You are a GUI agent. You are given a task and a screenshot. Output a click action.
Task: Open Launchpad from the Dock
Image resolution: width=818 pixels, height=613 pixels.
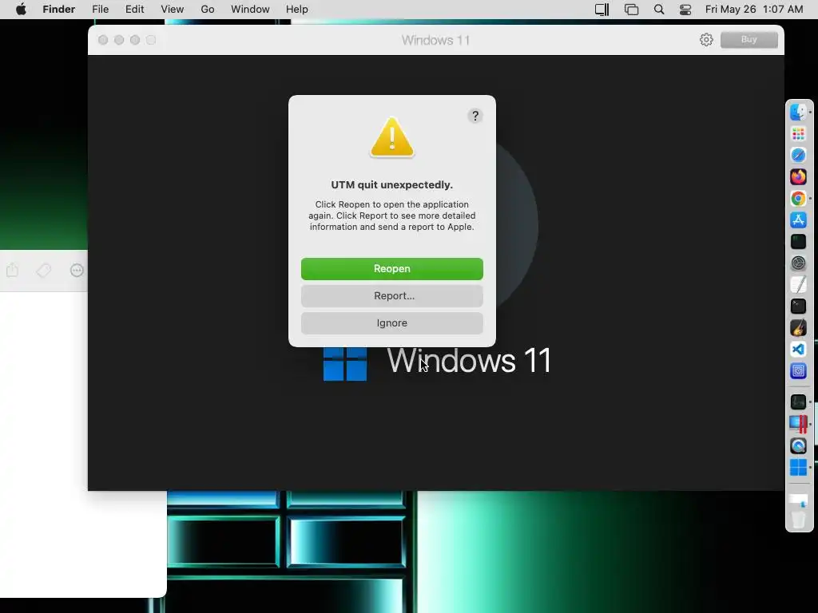click(x=798, y=134)
